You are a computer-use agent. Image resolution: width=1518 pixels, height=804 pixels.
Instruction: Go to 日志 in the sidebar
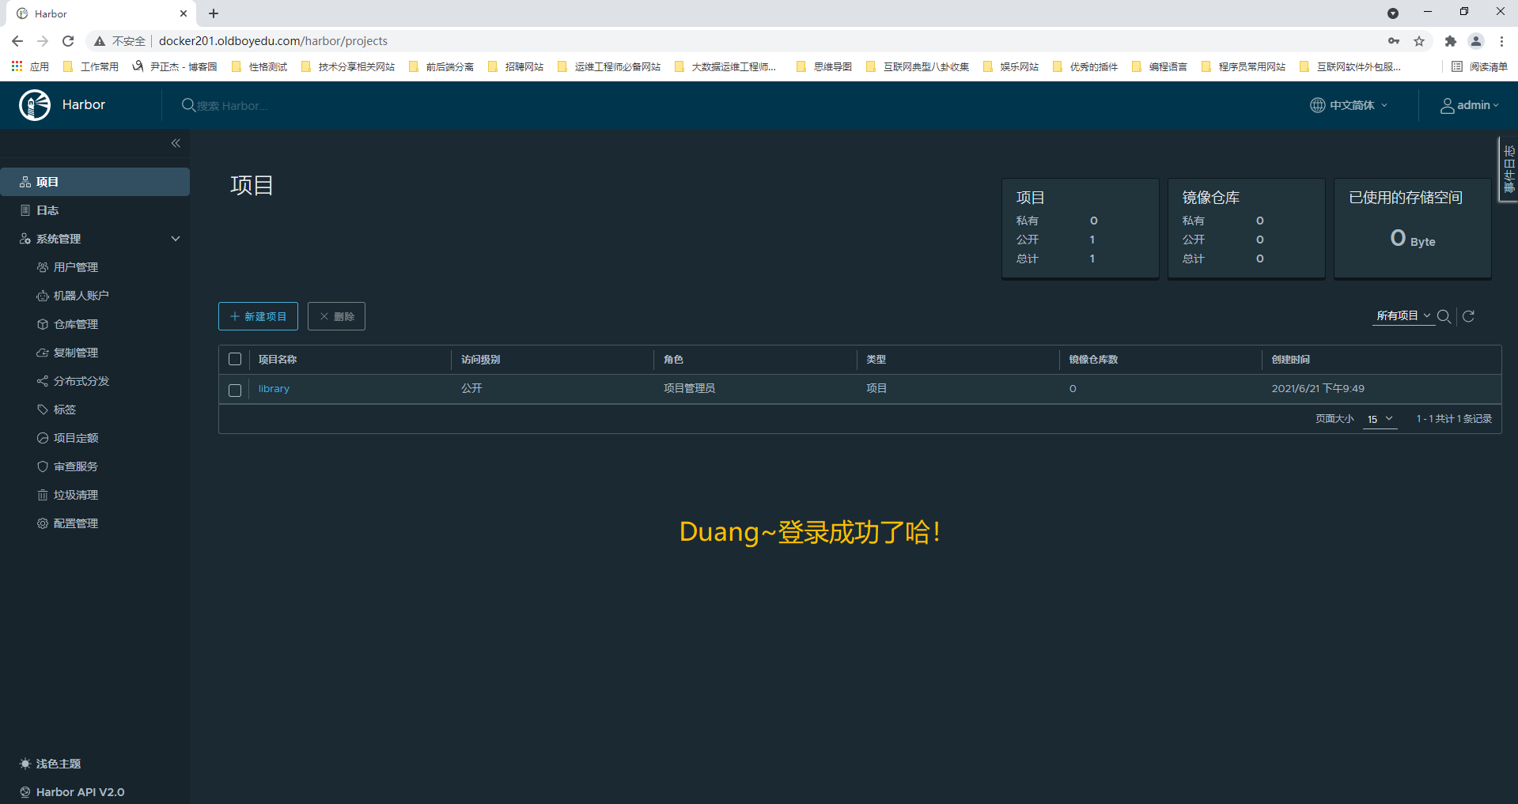47,210
